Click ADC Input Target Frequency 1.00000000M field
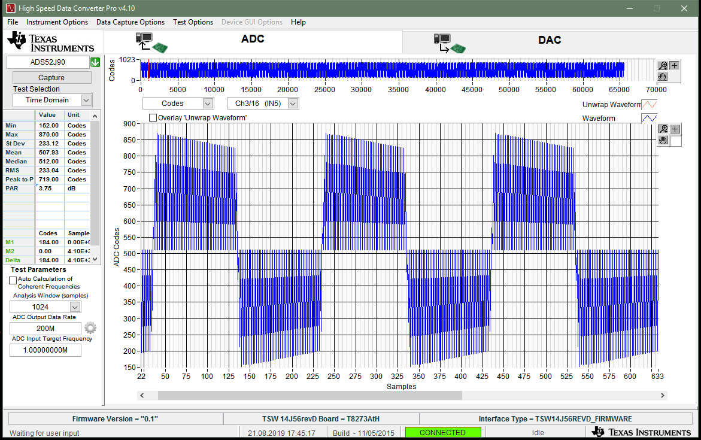Viewport: 701px width, 440px height. point(45,350)
